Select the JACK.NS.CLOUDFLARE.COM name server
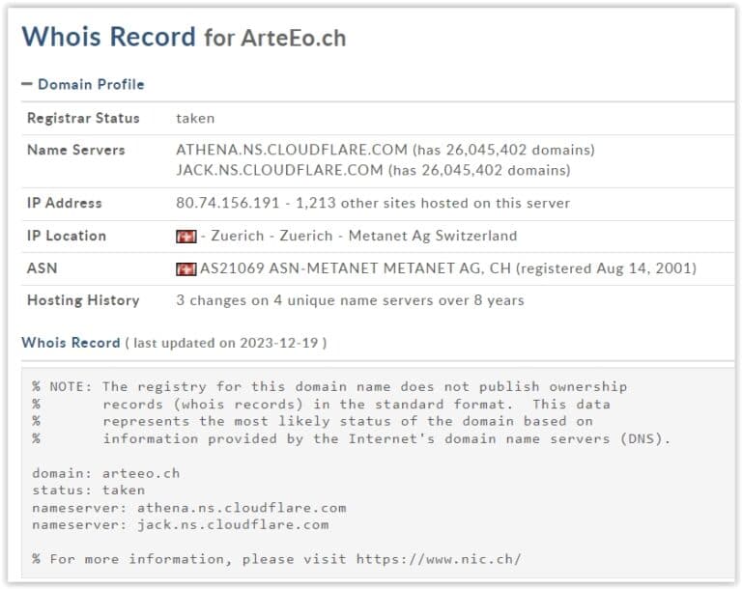Image resolution: width=742 pixels, height=589 pixels. pos(279,171)
